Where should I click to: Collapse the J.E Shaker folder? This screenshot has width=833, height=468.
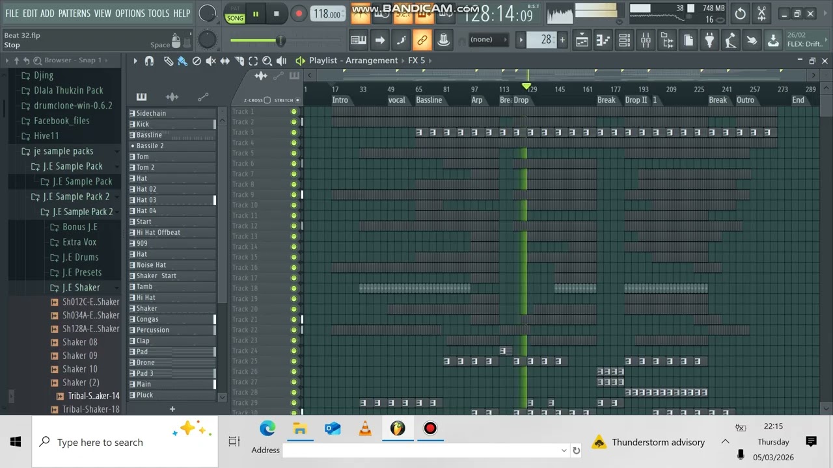(x=81, y=288)
